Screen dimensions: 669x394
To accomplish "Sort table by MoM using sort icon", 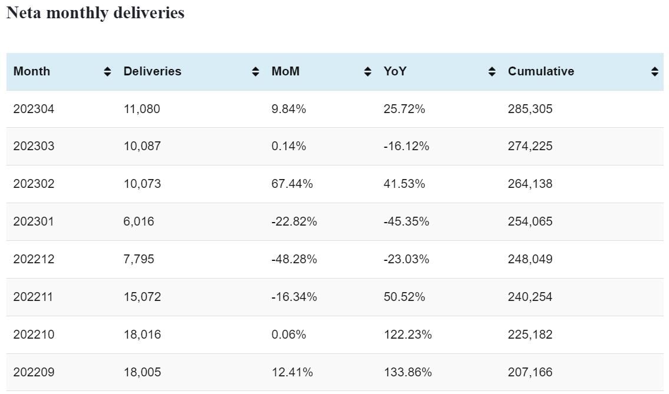I will pos(368,72).
